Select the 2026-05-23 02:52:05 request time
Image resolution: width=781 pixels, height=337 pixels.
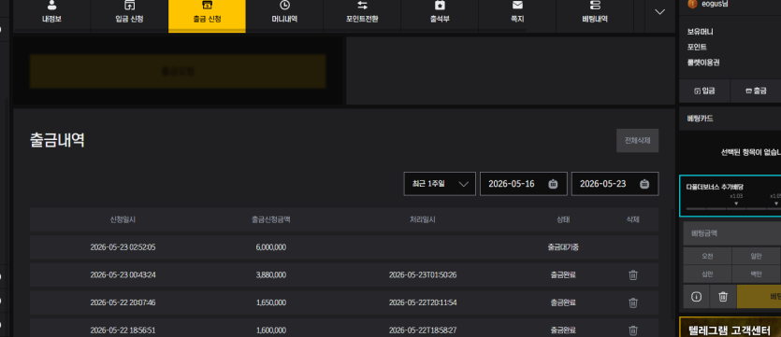(123, 247)
